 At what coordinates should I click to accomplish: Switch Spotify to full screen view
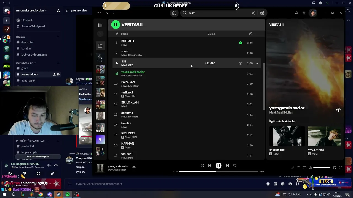click(341, 168)
